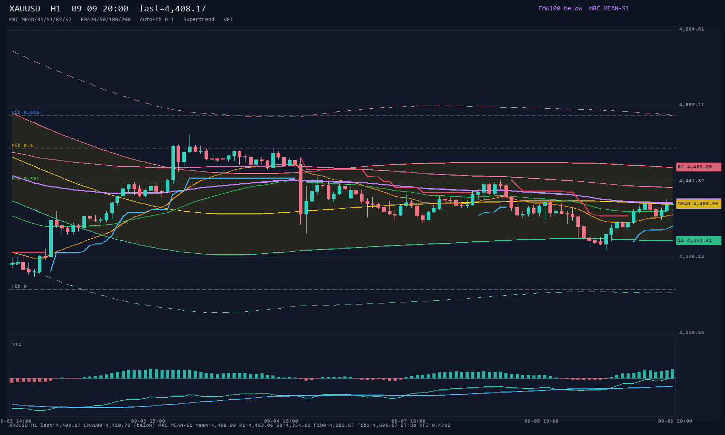
Task: Click the 09-04 16:00 time axis label
Action: pos(281,421)
